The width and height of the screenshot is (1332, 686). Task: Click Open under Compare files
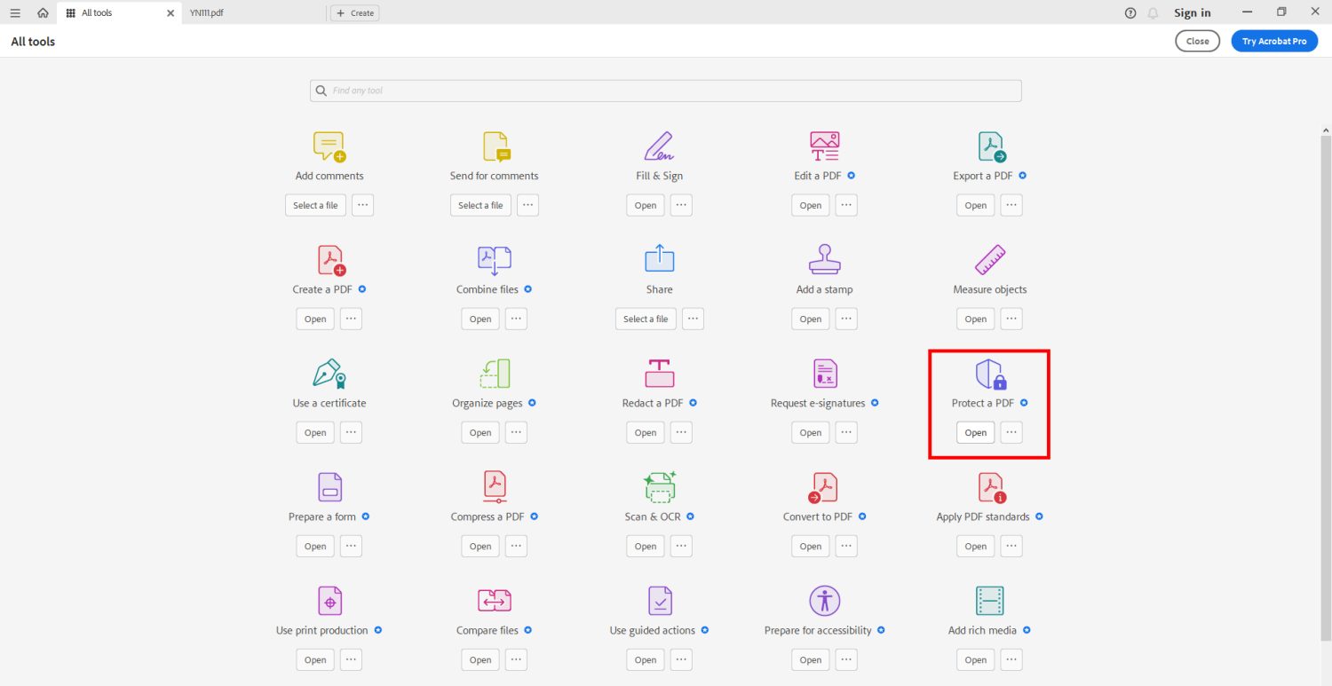pyautogui.click(x=480, y=659)
